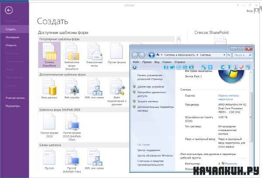The height and width of the screenshot is (178, 262).
Task: Click the search magnifier in System window
Action: tap(250, 55)
